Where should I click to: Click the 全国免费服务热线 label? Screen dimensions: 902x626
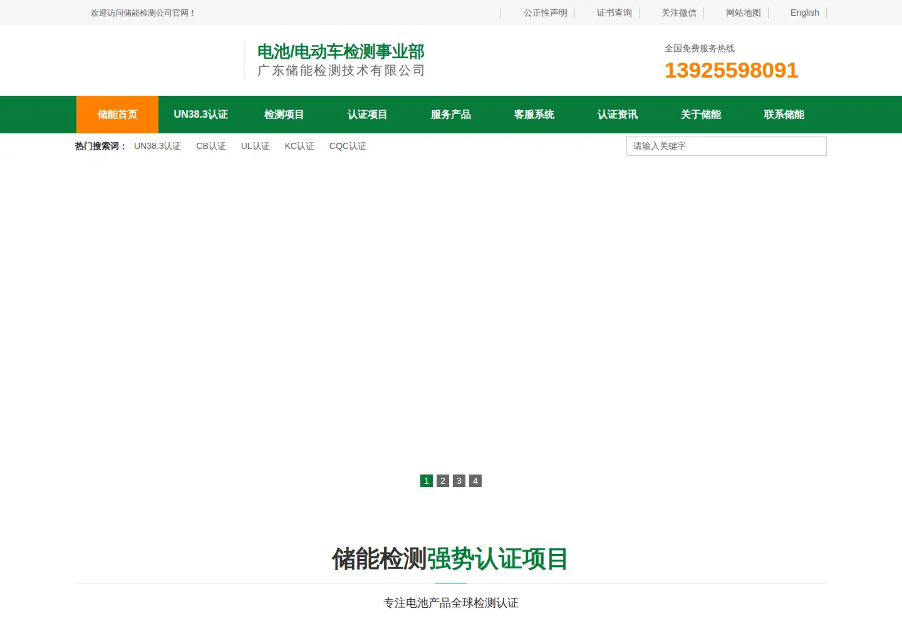pos(699,48)
